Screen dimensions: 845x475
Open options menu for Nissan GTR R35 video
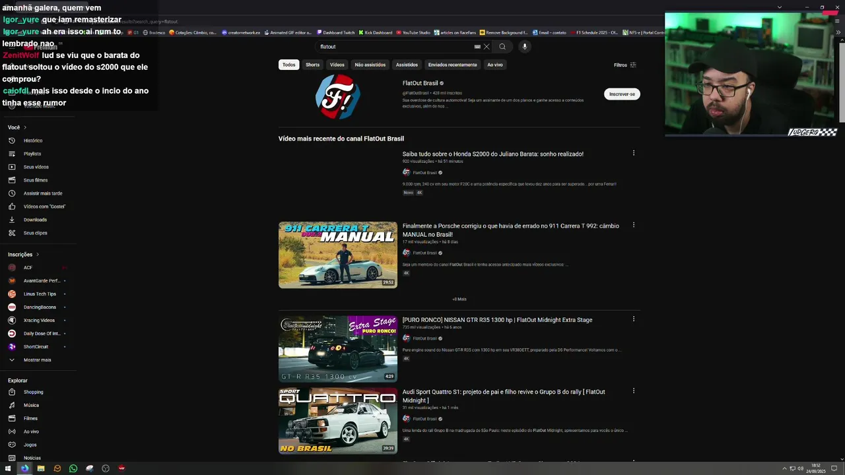634,319
